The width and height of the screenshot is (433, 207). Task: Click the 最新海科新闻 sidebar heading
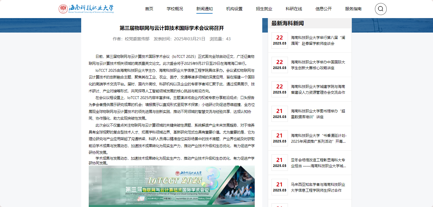[x=288, y=23]
